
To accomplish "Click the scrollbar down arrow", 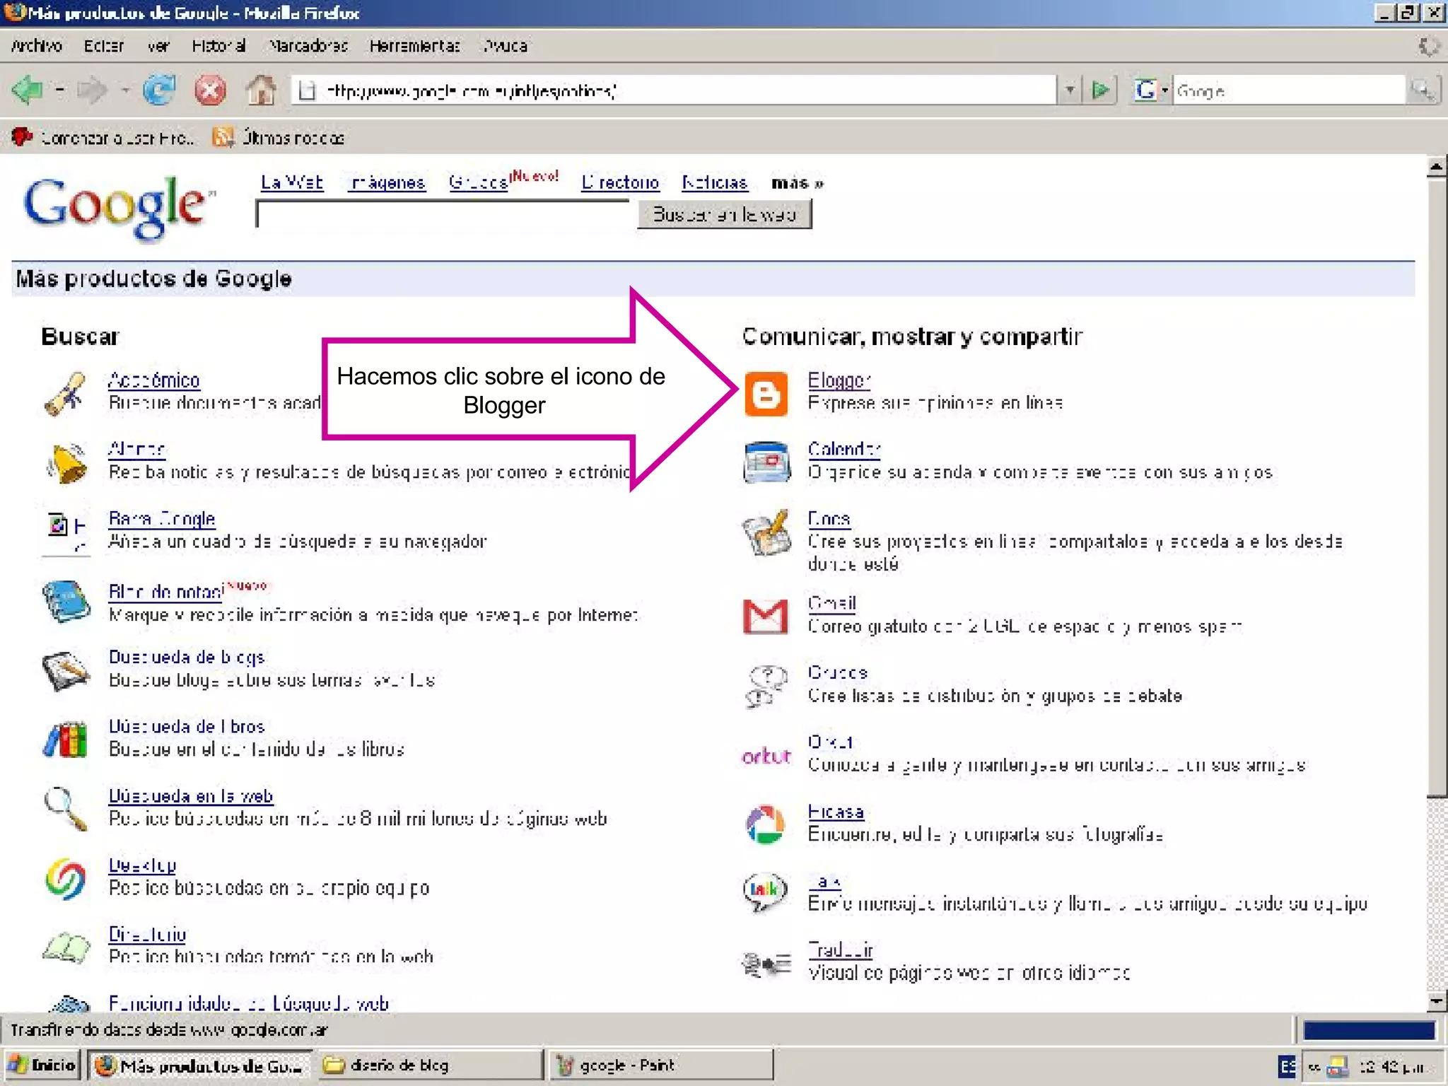I will (1435, 1000).
